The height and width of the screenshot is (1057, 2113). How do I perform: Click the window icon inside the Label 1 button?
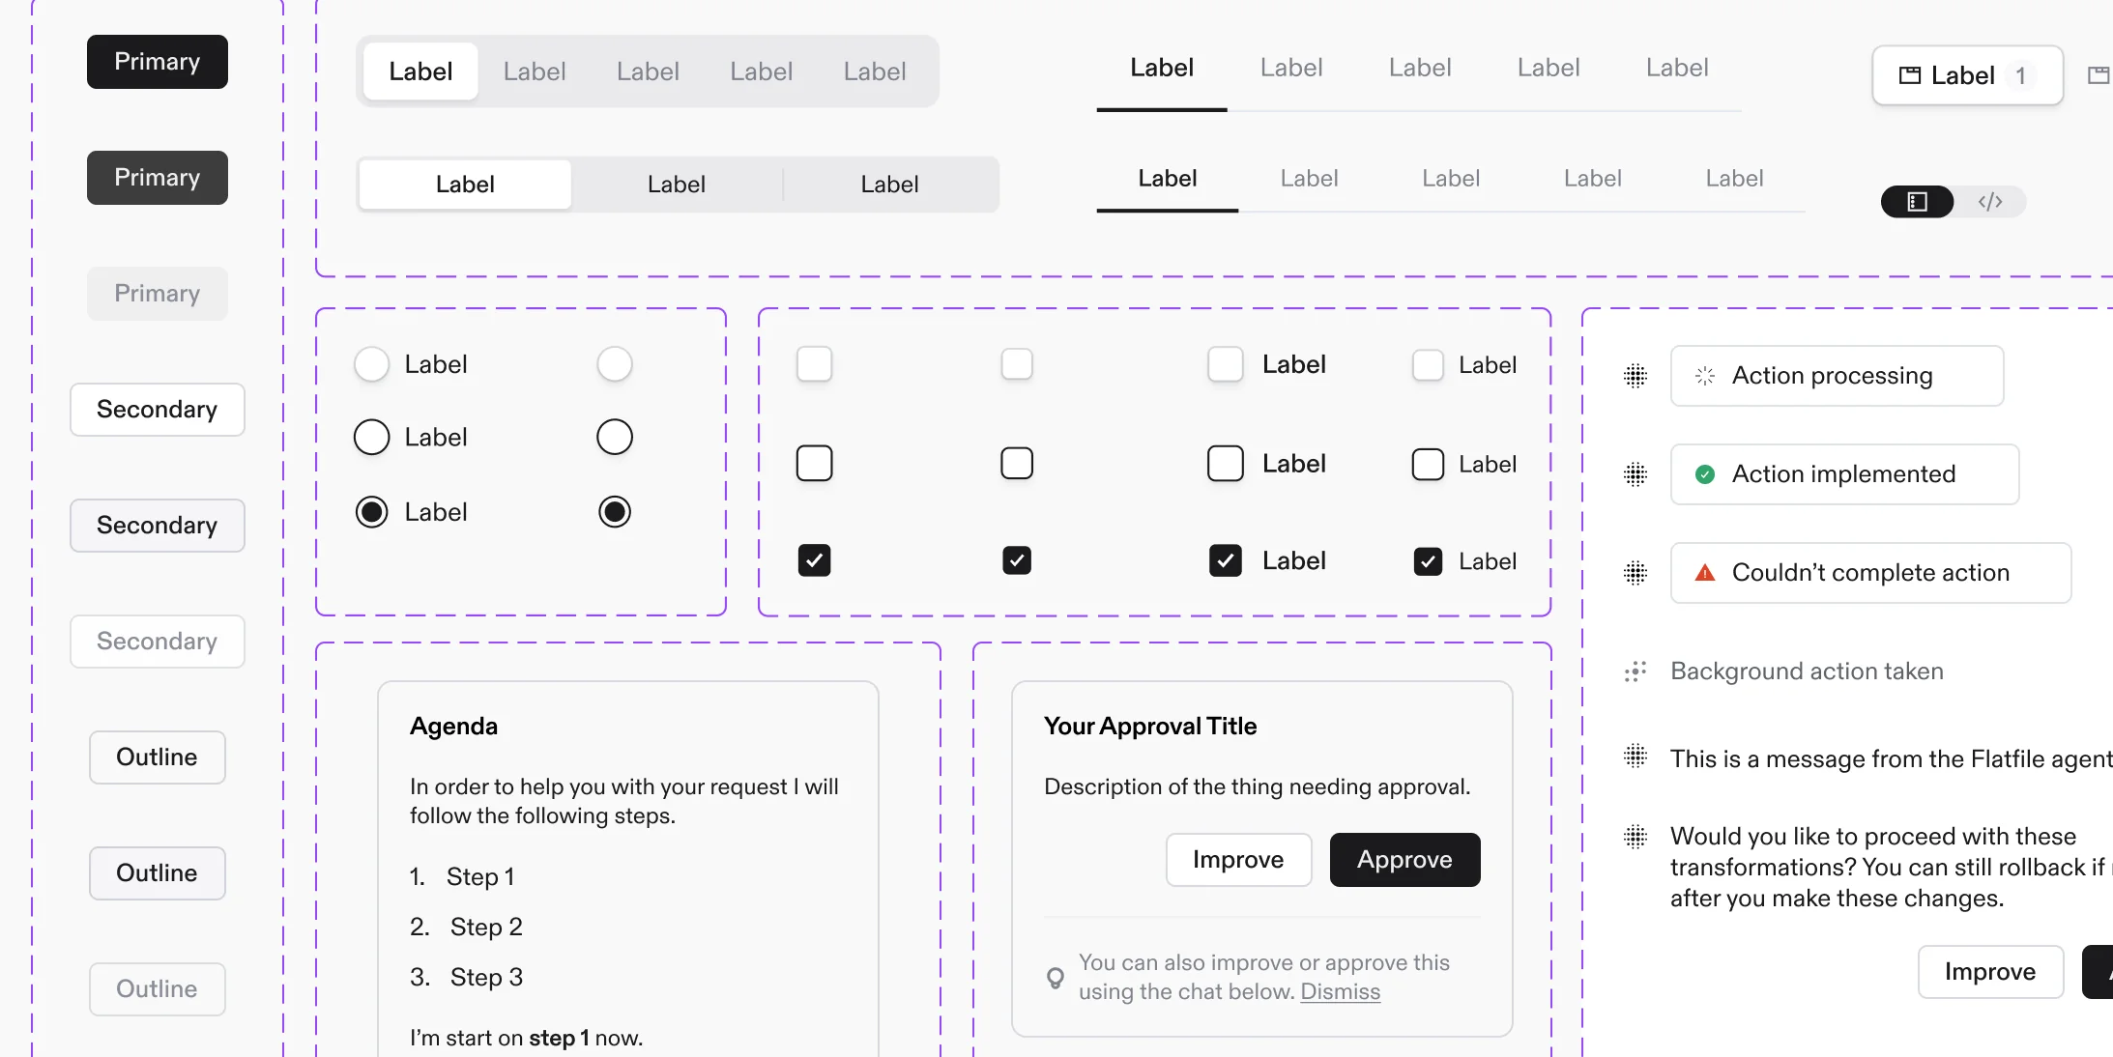coord(1909,75)
